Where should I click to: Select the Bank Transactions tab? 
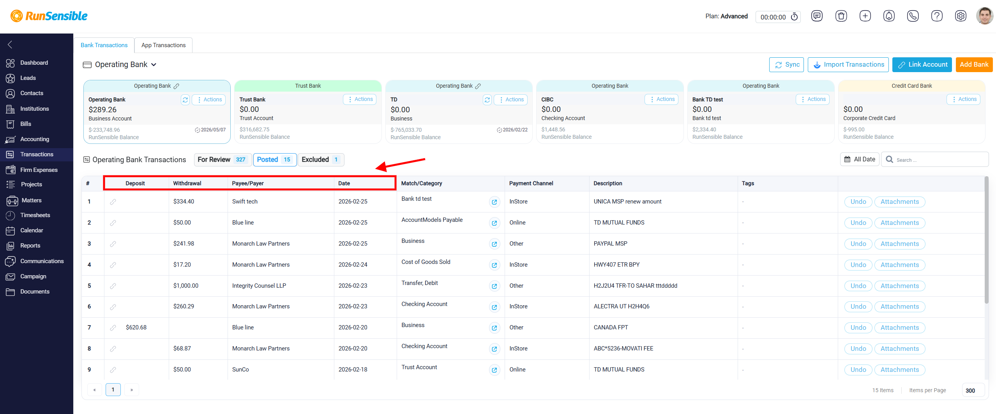[104, 45]
